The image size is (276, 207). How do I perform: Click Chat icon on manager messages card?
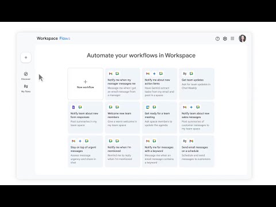(117, 74)
